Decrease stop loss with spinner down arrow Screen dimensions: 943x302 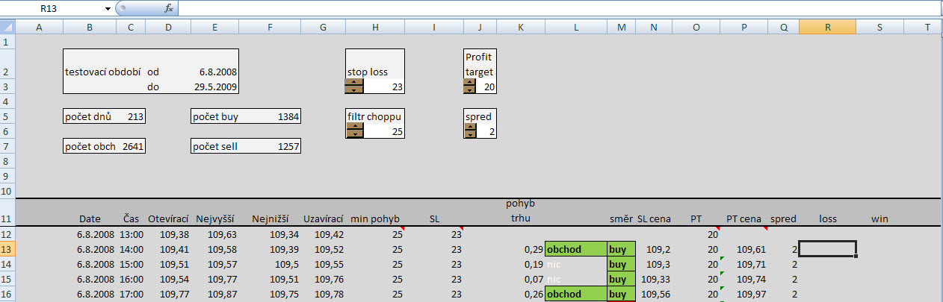[x=354, y=89]
